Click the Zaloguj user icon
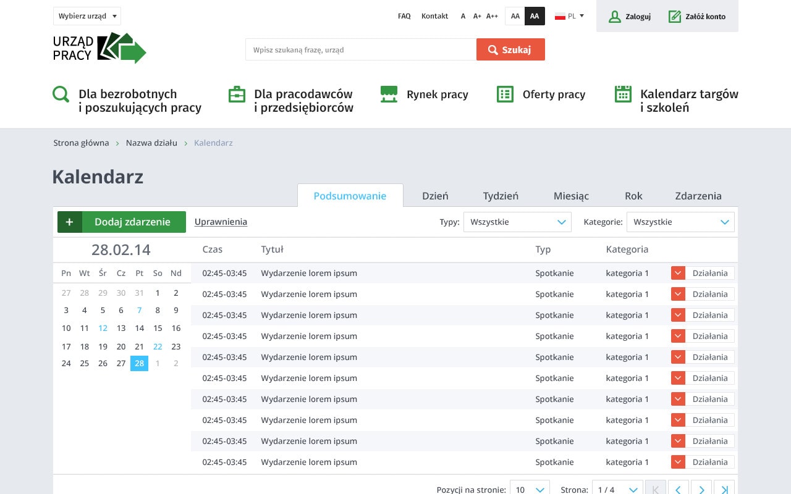This screenshot has height=494, width=791. click(x=614, y=17)
